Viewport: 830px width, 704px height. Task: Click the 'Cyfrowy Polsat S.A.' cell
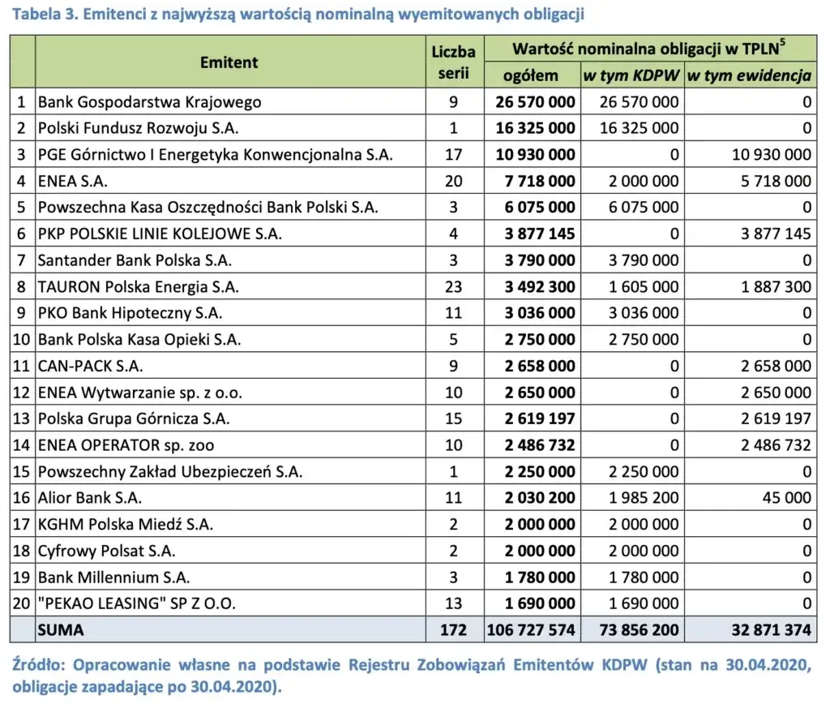[x=106, y=551]
